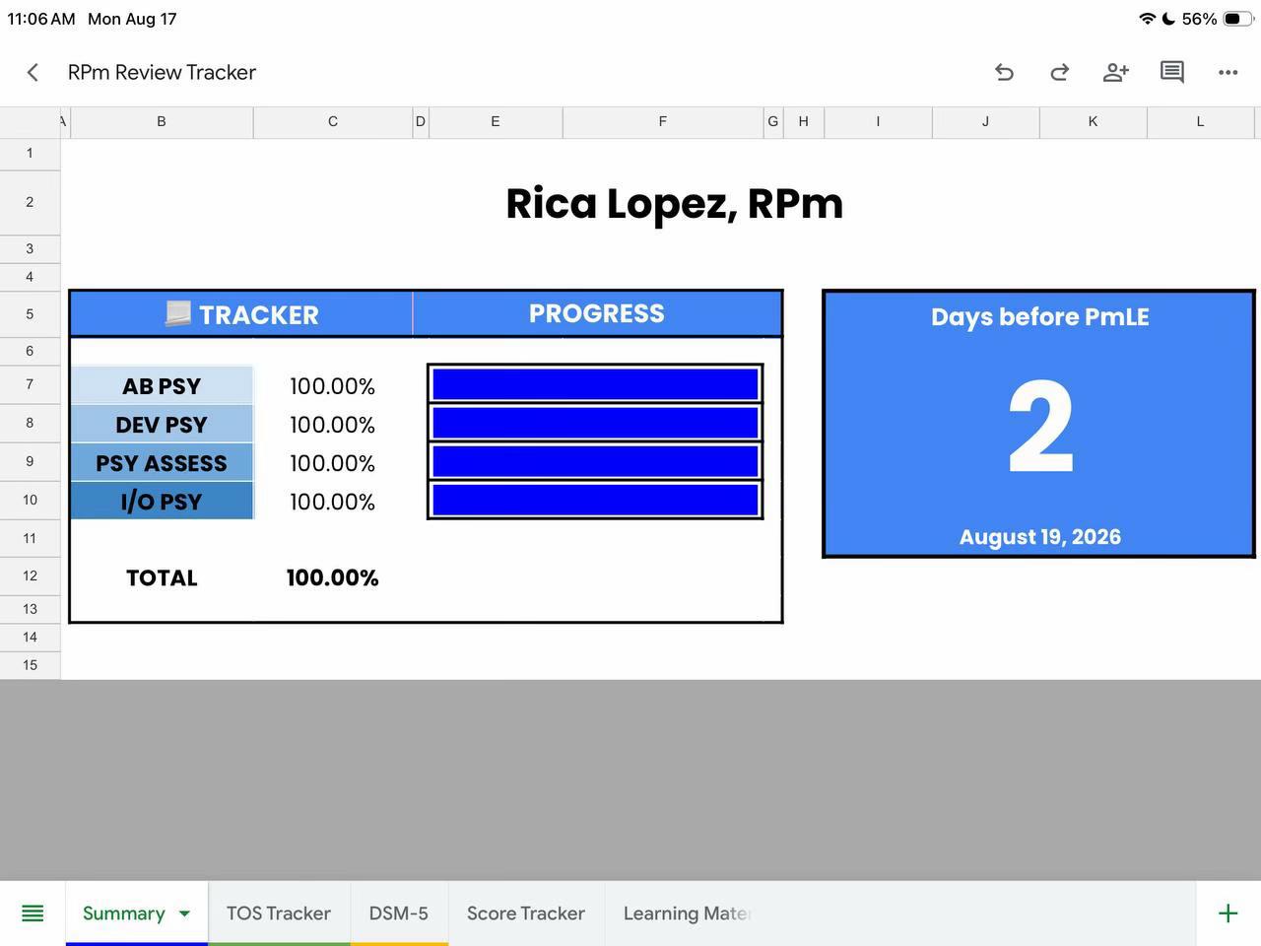Select the TOTAL label cell
This screenshot has height=946, width=1261.
click(162, 577)
